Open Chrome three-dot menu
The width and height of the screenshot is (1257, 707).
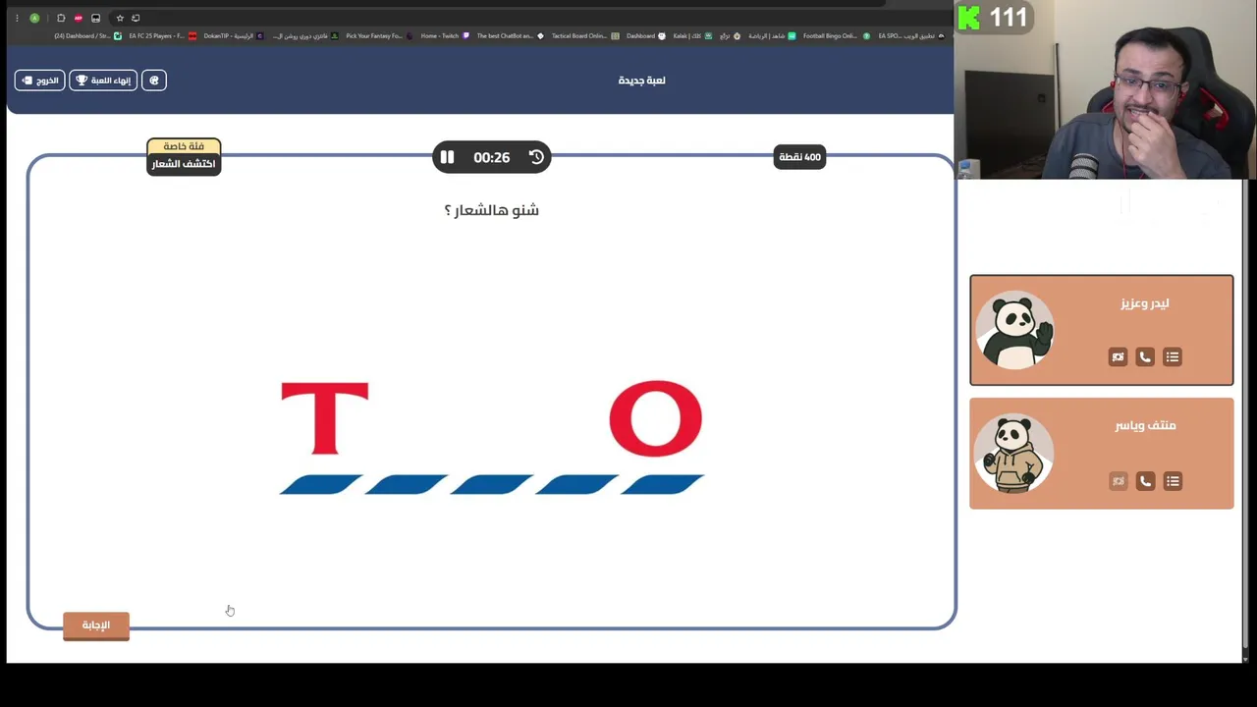coord(17,18)
